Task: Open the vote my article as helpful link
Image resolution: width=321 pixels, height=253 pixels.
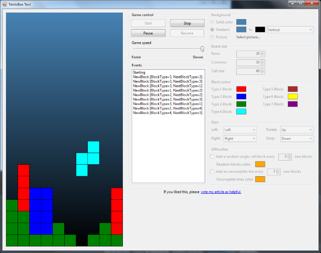Action: [x=221, y=192]
